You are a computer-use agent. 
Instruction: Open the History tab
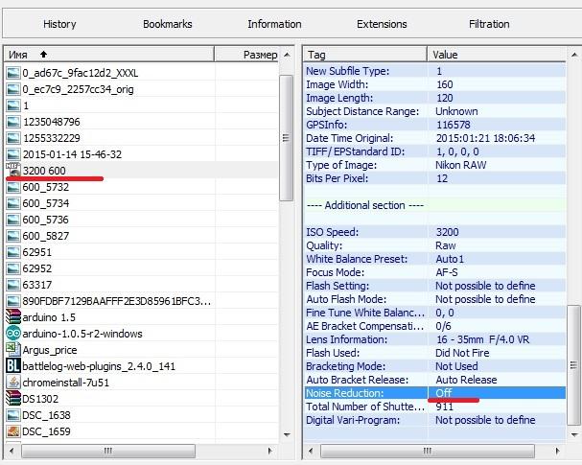(x=59, y=24)
